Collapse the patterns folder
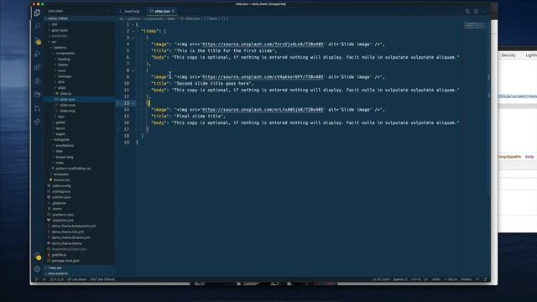537x302 pixels. coord(60,48)
